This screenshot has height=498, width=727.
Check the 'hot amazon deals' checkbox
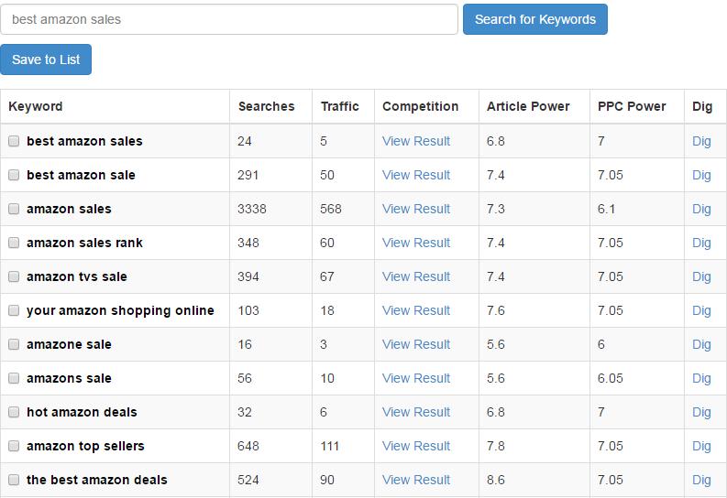[14, 412]
